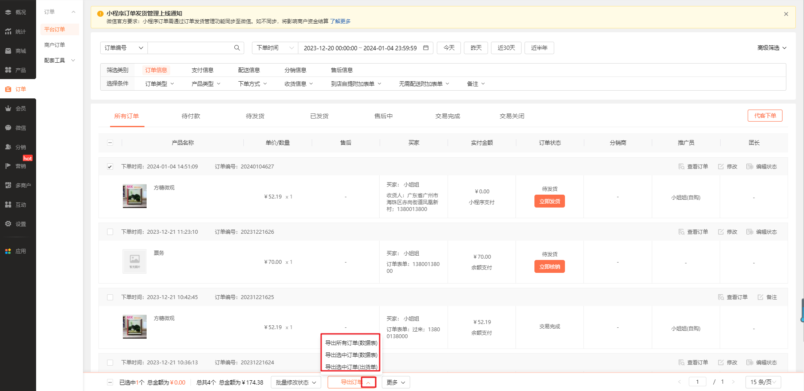Viewport: 804px width, 391px height.
Task: Click the search magnifier icon
Action: 237,48
